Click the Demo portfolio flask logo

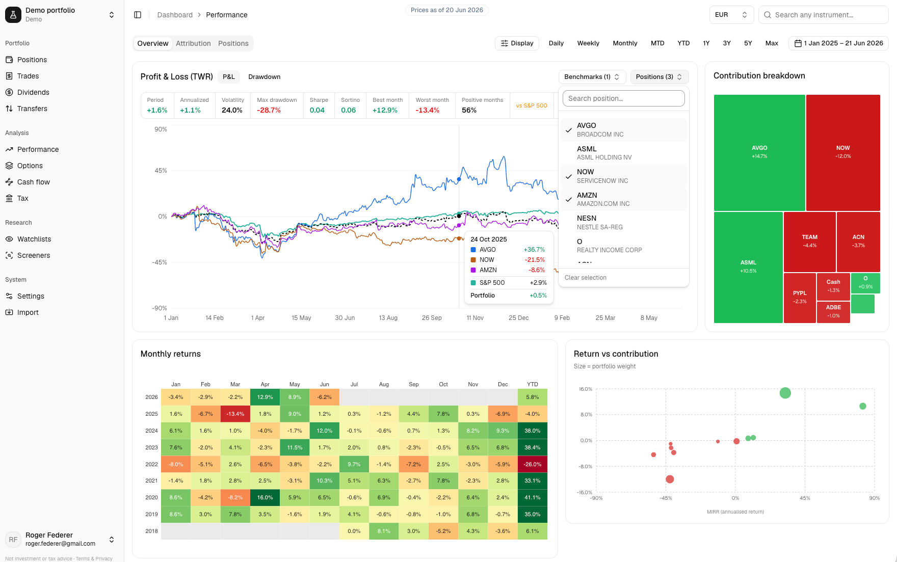(13, 15)
